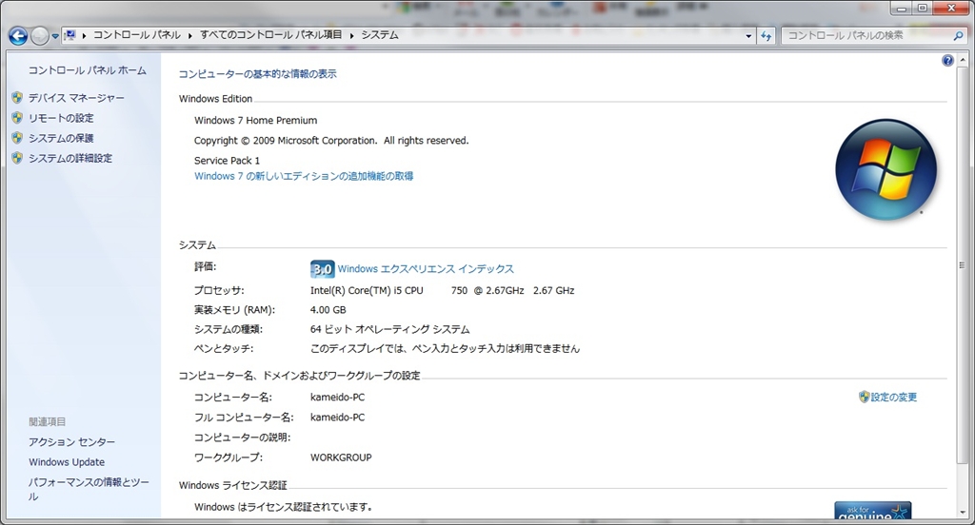This screenshot has width=975, height=525.
Task: Open システムの詳細設定 link
Action: (x=70, y=159)
